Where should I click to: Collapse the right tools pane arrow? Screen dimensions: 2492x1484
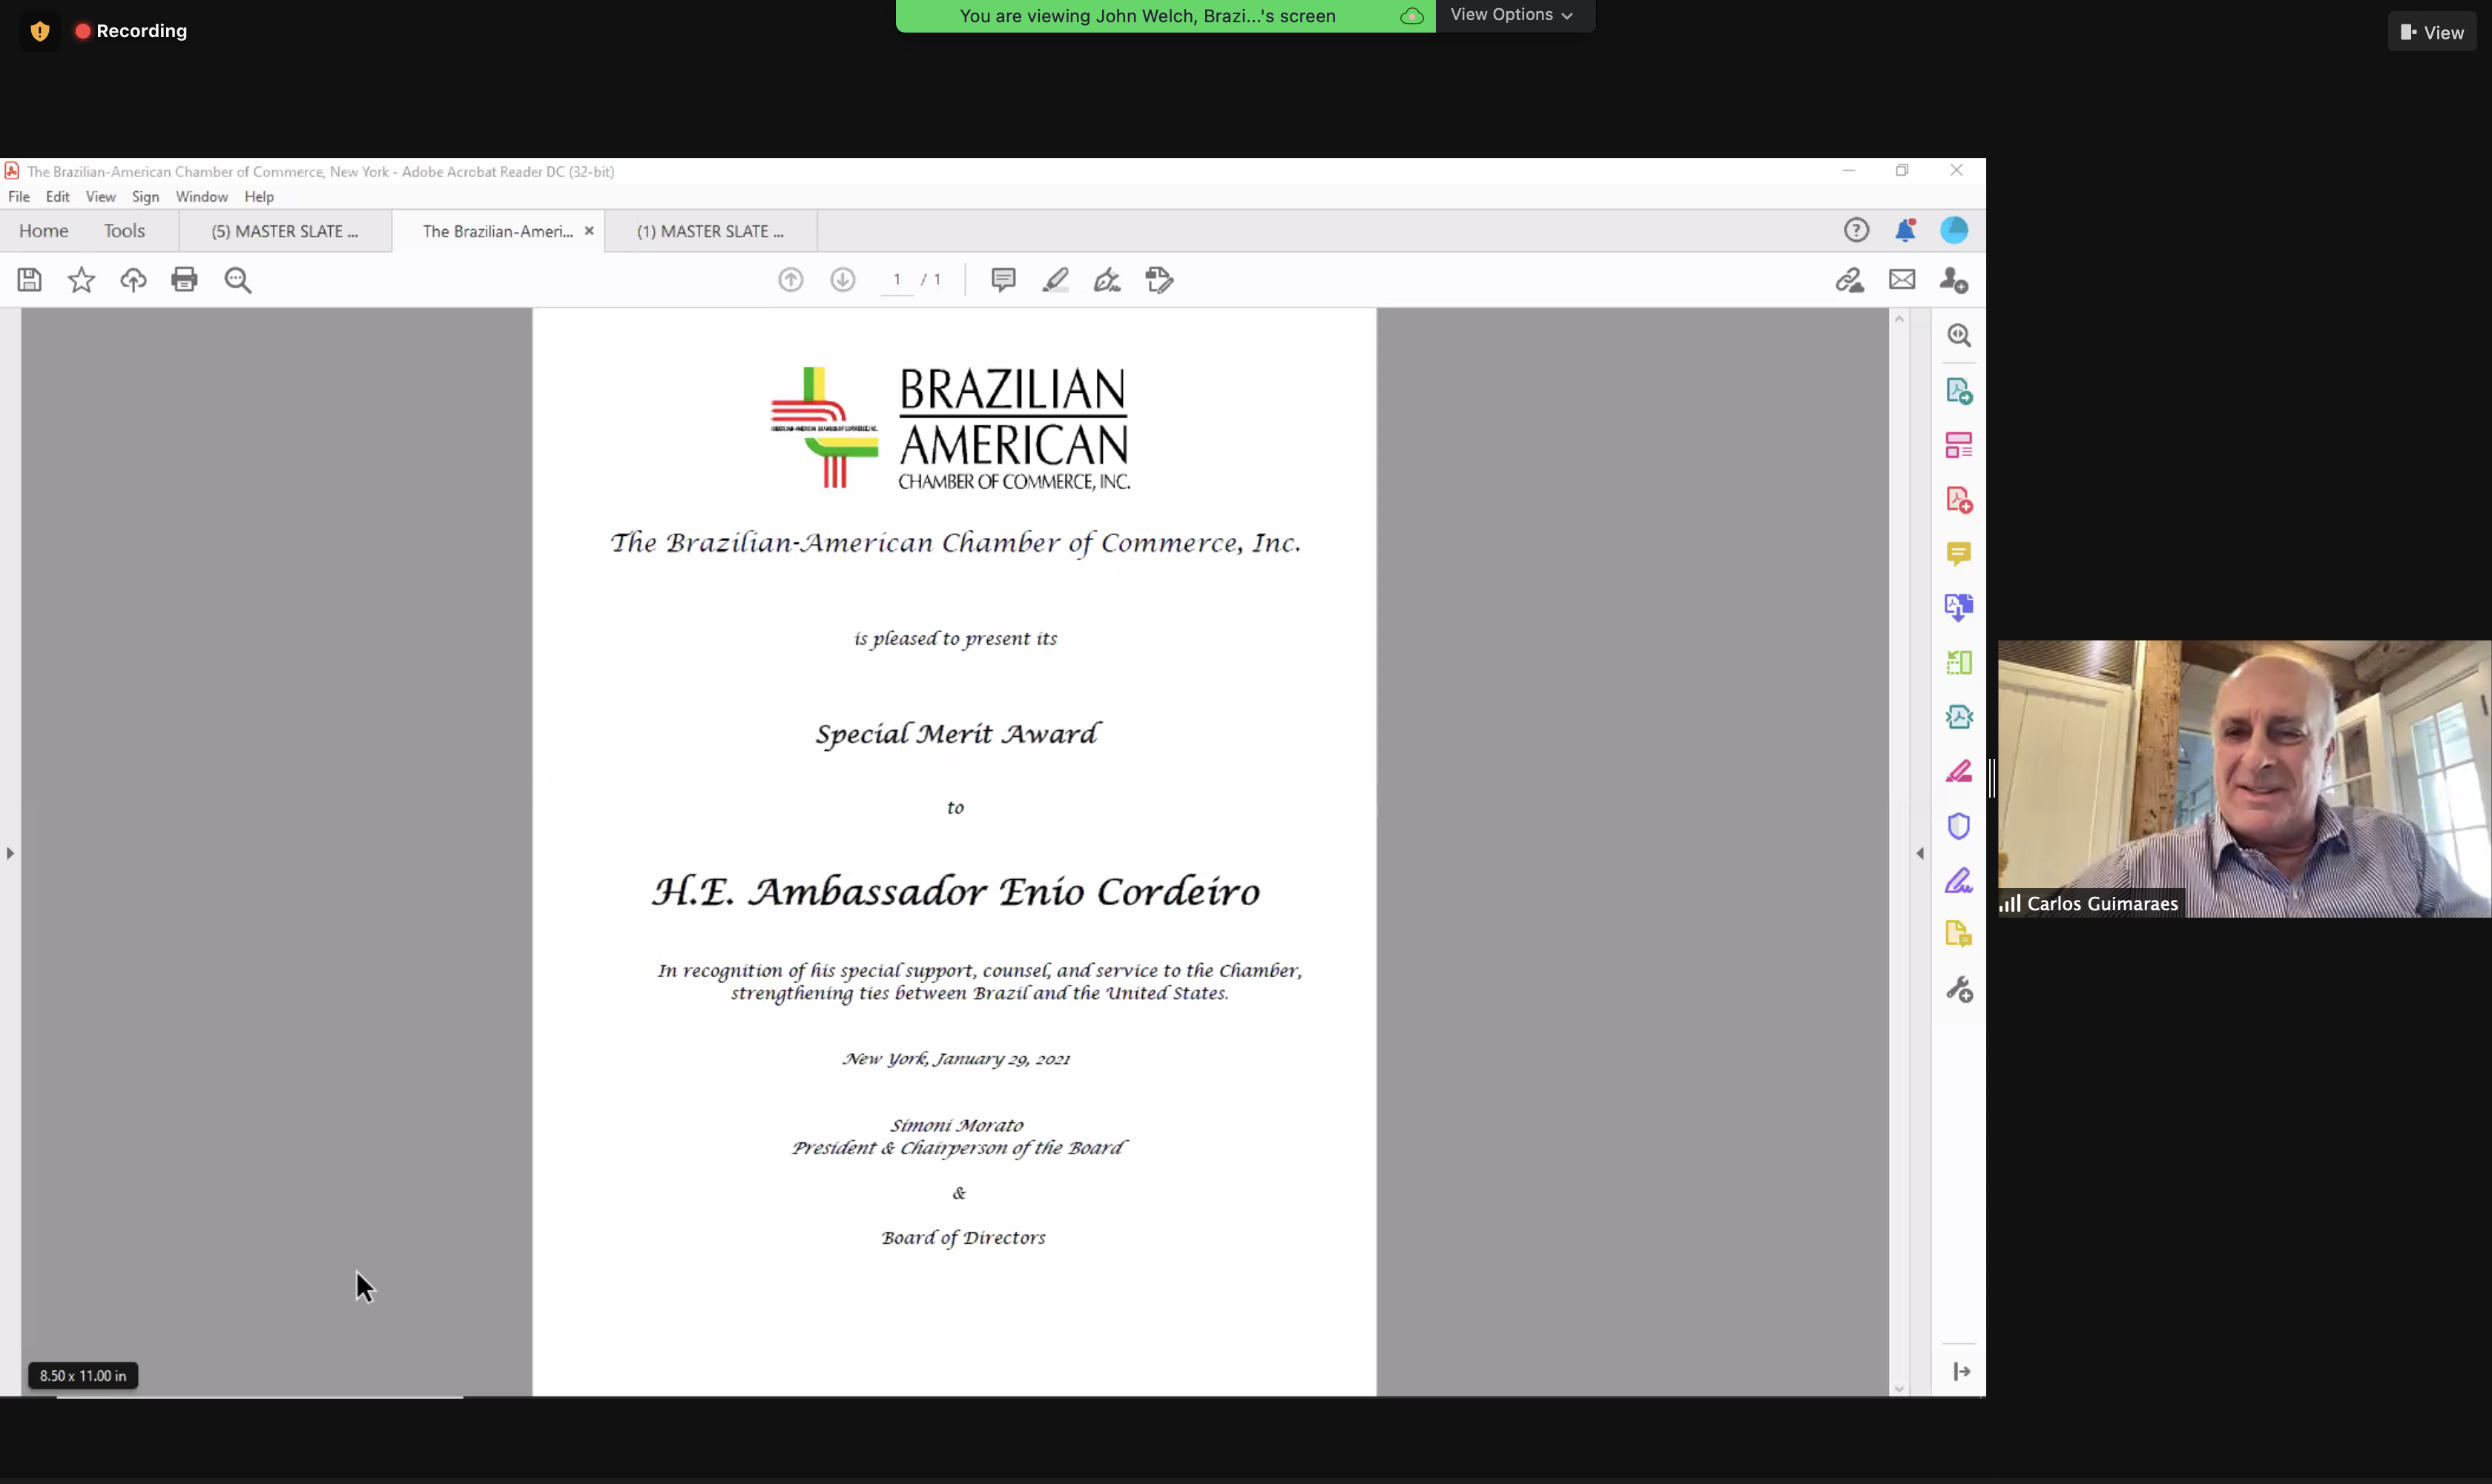tap(1919, 853)
